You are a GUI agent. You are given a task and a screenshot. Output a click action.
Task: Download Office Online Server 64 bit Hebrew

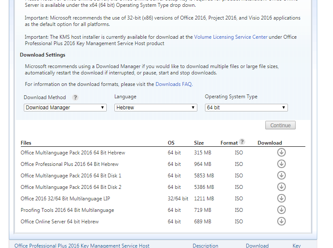(x=281, y=221)
